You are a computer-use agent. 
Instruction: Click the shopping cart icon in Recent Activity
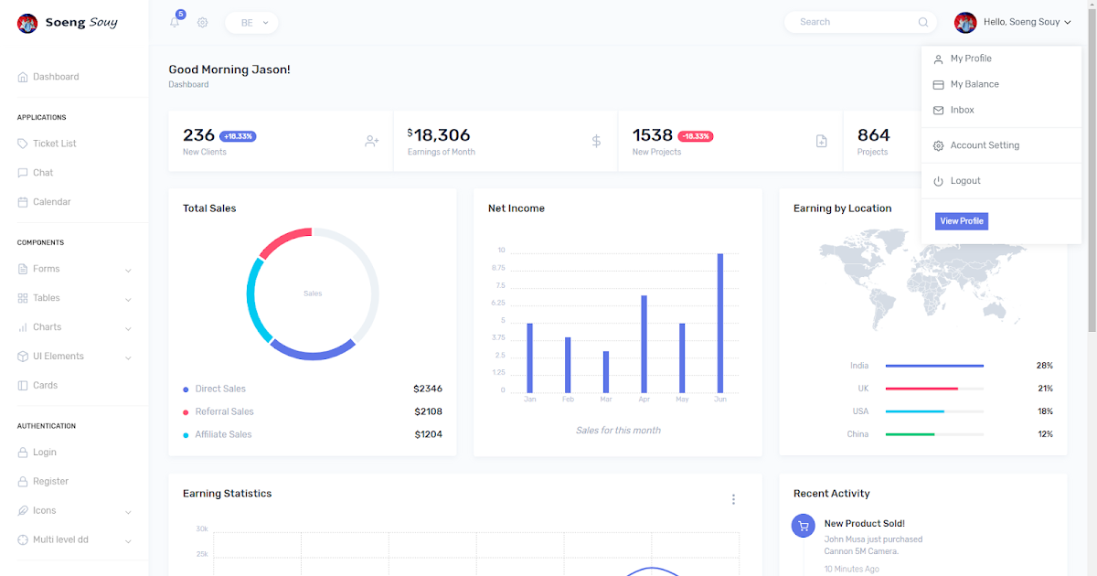tap(804, 525)
